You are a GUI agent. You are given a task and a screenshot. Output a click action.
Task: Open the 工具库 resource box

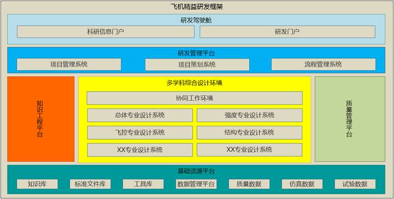tap(143, 184)
